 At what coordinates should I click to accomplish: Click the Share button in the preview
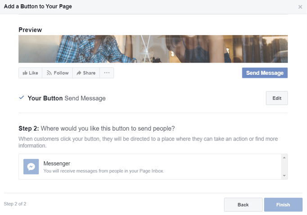click(86, 73)
